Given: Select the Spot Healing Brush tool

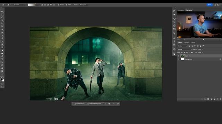Looking at the screenshot, I should pyautogui.click(x=2, y=32).
